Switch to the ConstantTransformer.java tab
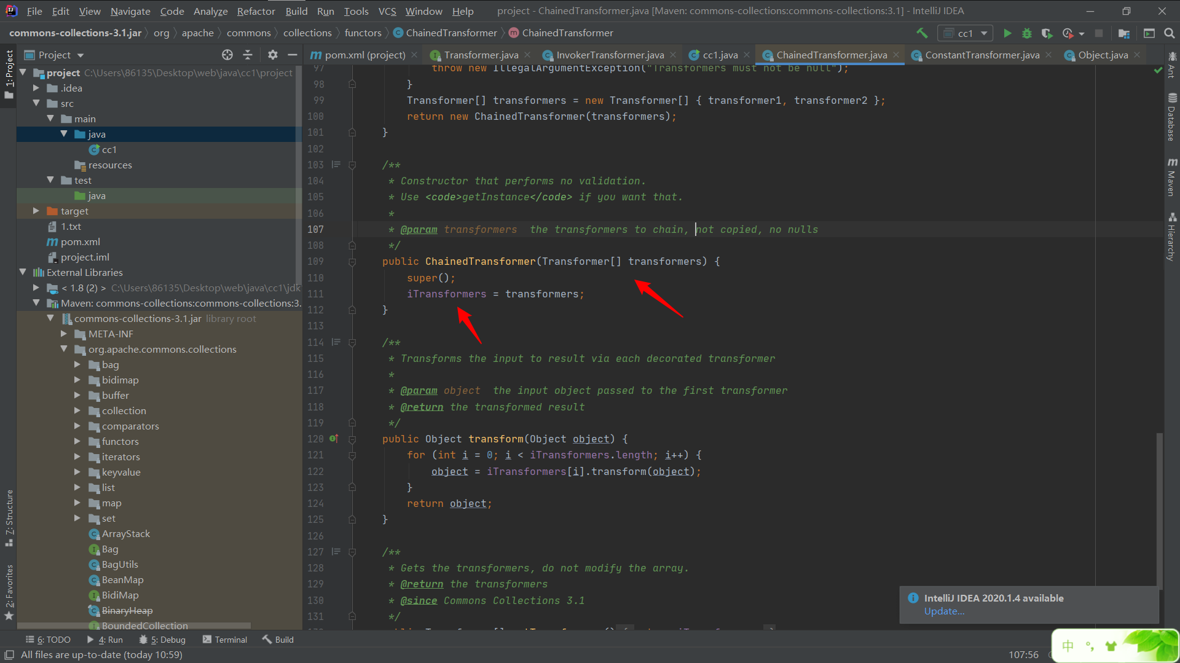1180x663 pixels. (x=981, y=55)
